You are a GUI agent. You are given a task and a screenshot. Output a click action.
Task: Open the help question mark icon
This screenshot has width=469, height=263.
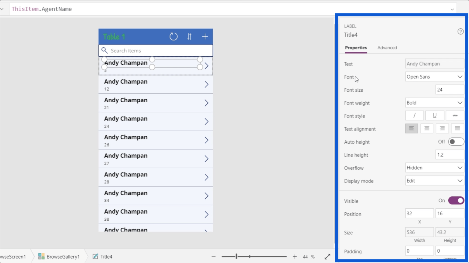pos(460,31)
